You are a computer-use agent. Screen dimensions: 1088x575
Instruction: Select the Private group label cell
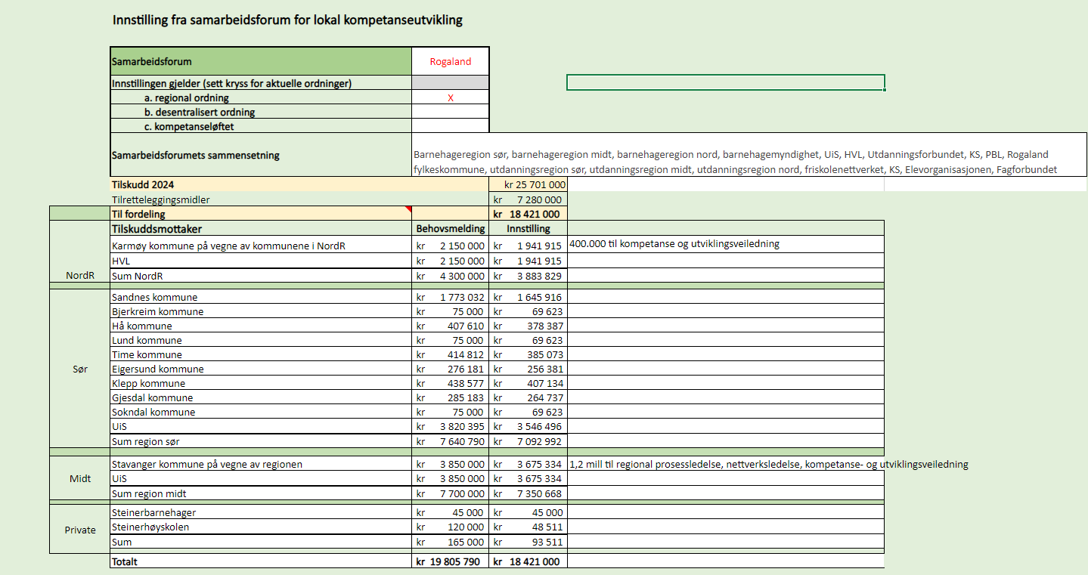coord(79,530)
